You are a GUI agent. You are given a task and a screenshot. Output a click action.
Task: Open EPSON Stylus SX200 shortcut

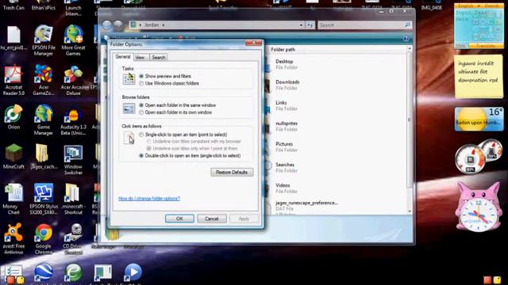click(44, 199)
